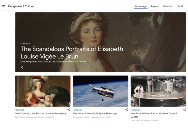Open the Hubble telescope in orbit thumbnail
188x129 pixels.
pos(100,91)
